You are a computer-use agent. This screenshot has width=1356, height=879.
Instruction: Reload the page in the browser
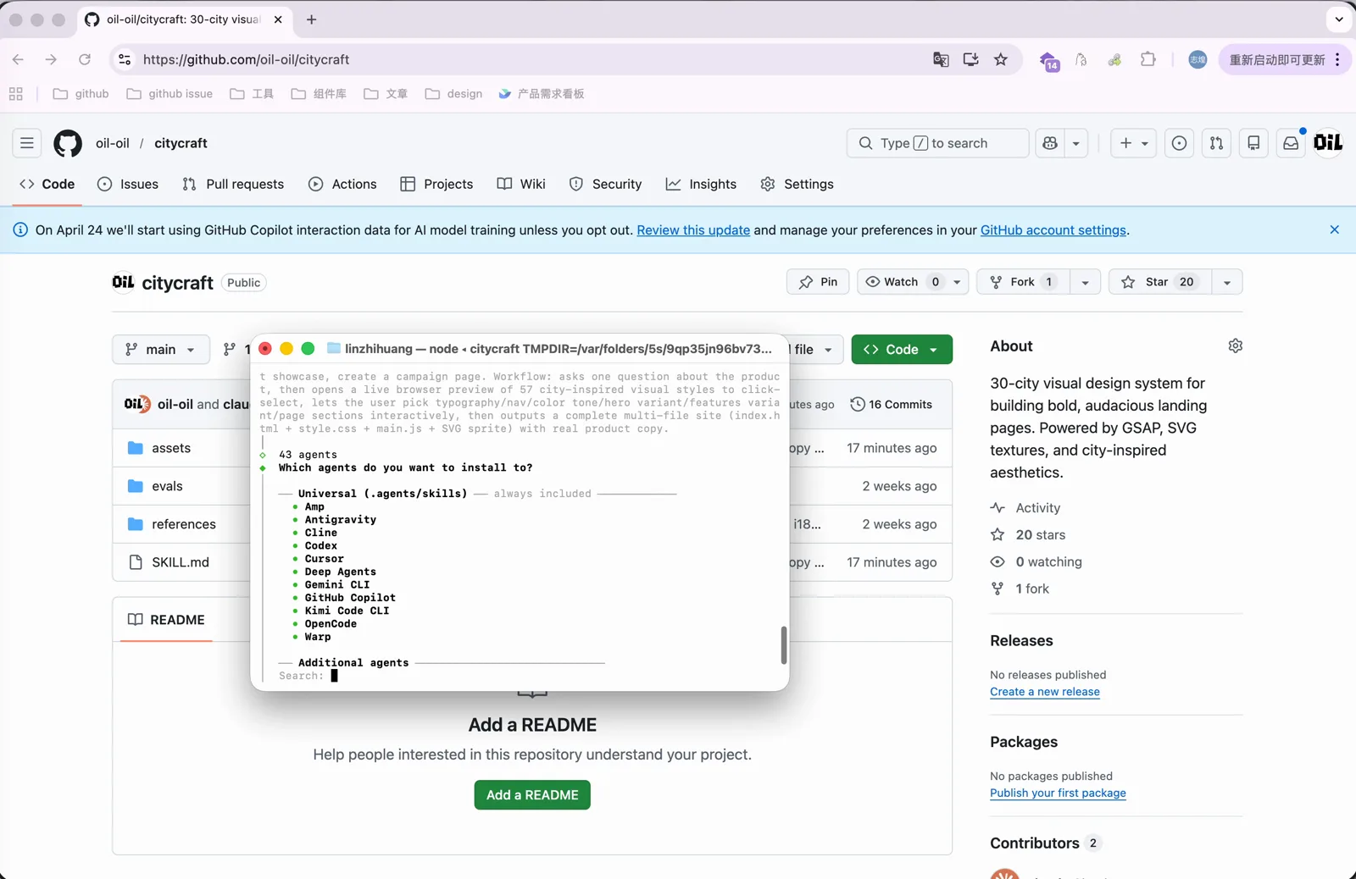(x=85, y=59)
